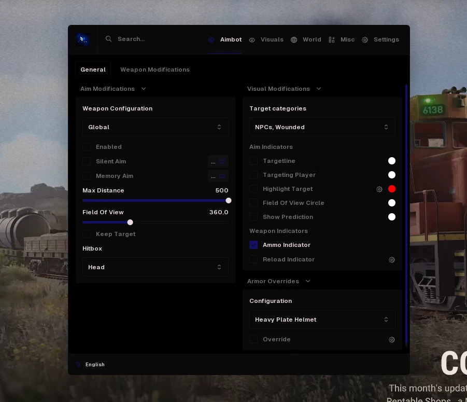Collapse the Armor Overrides section
Viewport: 467px width, 402px height.
279,281
